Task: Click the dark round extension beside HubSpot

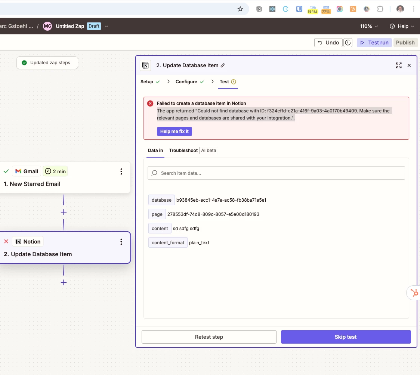Action: 367,9
